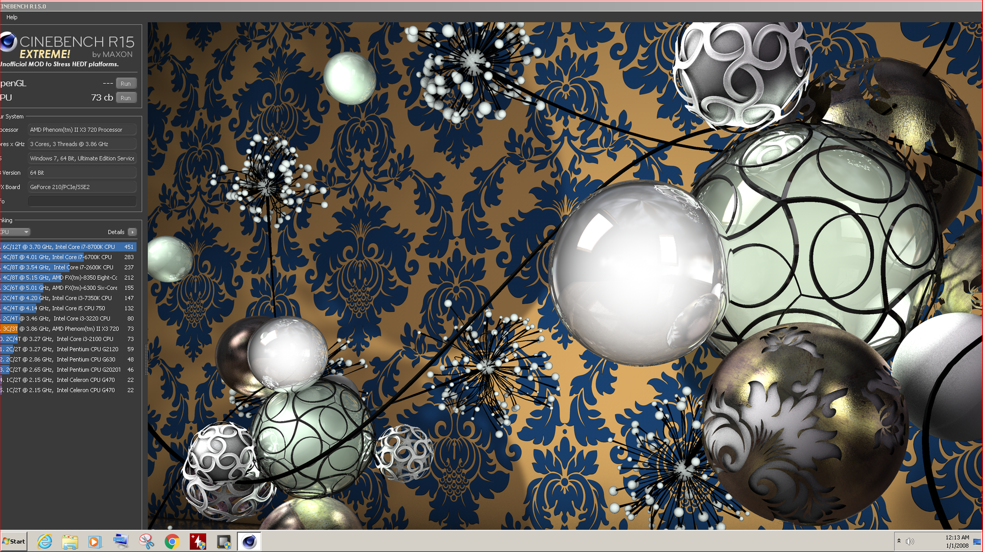Select the AMD FX-8350 ranking row
Image resolution: width=983 pixels, height=552 pixels.
pyautogui.click(x=68, y=278)
